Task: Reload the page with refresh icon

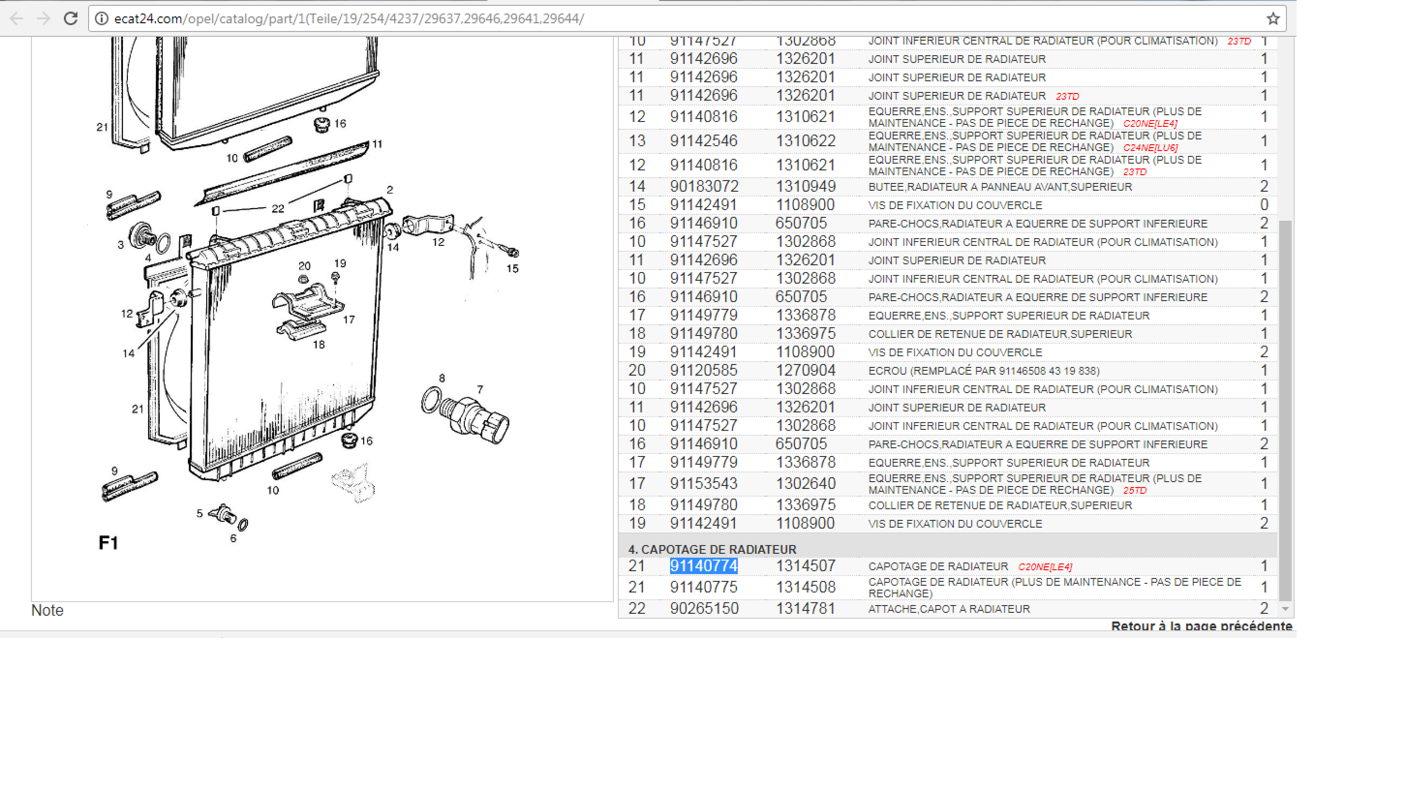Action: coord(70,18)
